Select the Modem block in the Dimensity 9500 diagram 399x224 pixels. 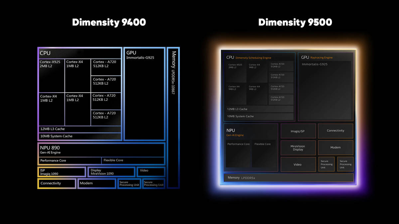[x=335, y=148]
